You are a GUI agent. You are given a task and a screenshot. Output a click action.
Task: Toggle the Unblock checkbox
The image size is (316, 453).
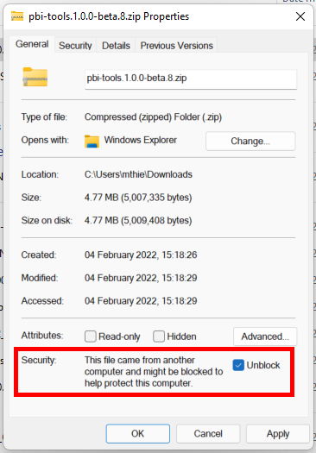tap(238, 365)
